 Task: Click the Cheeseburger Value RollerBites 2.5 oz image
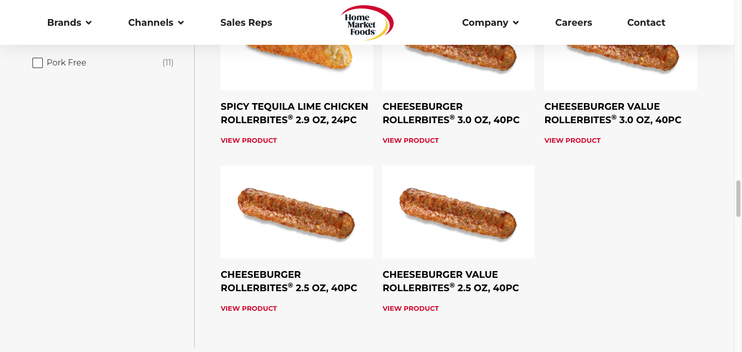[x=459, y=212]
